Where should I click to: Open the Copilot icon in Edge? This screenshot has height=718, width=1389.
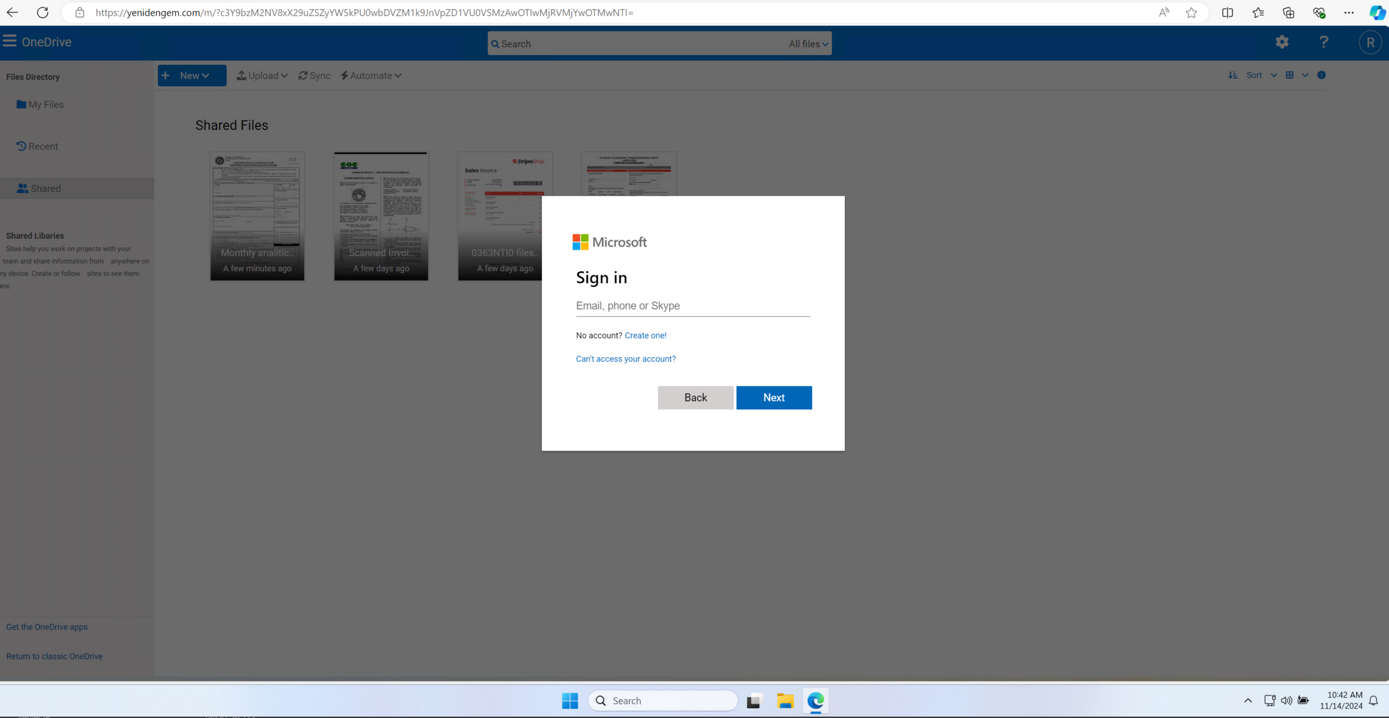coord(1377,12)
